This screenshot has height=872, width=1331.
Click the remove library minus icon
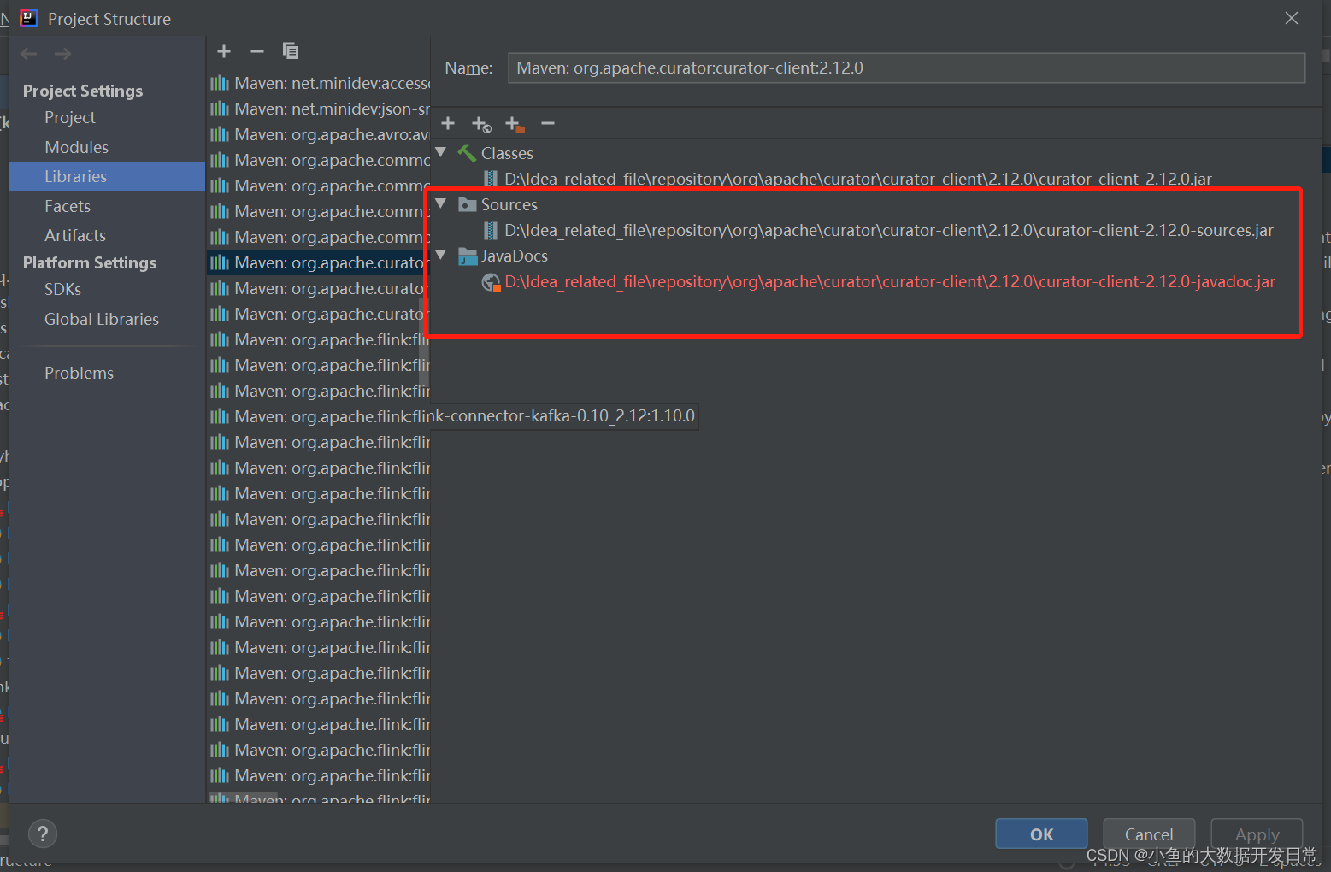(x=257, y=51)
